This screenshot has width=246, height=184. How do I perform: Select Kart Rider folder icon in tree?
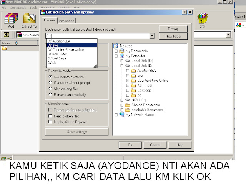tap(133, 85)
